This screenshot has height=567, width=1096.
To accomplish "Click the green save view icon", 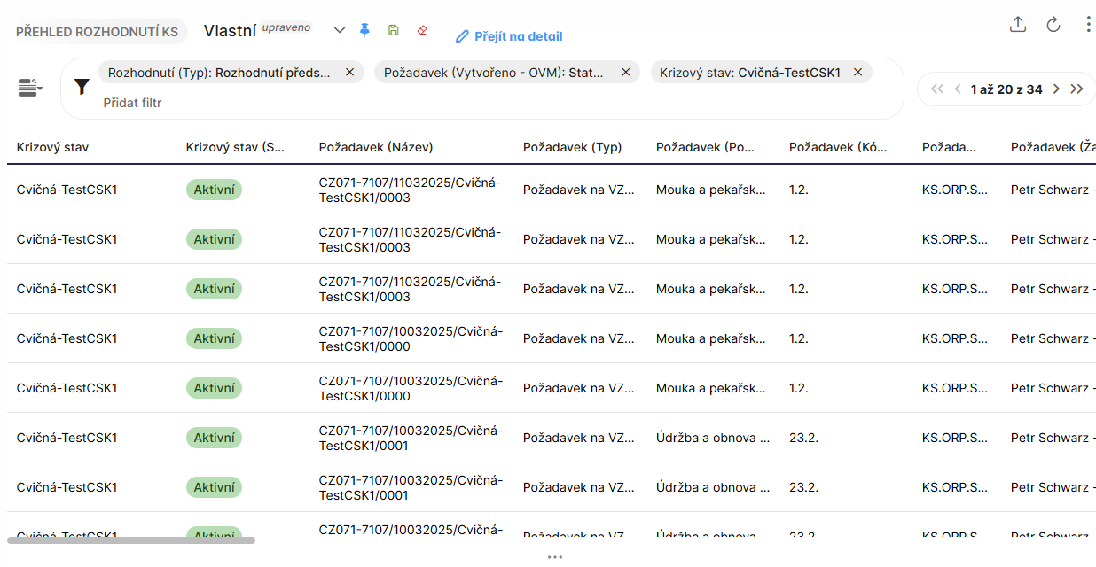I will (394, 30).
